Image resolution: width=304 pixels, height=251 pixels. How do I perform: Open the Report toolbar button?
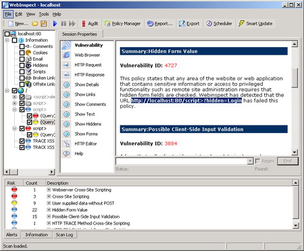point(160,24)
